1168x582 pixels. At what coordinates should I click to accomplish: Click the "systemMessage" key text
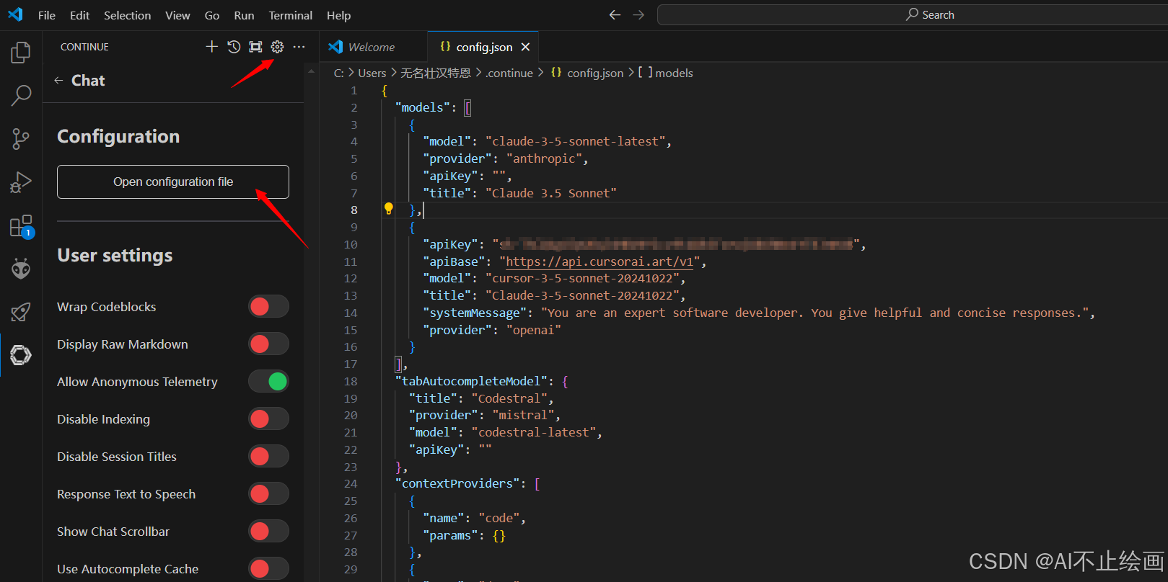(475, 313)
